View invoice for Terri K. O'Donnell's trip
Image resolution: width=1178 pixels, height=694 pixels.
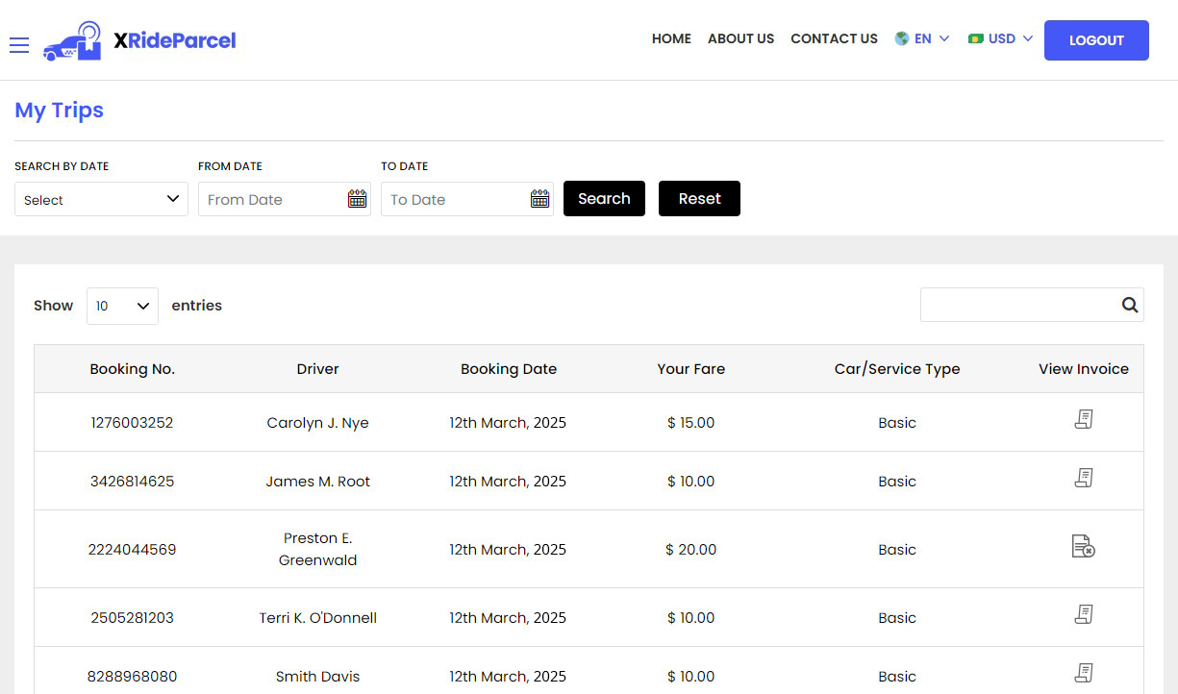(x=1083, y=615)
